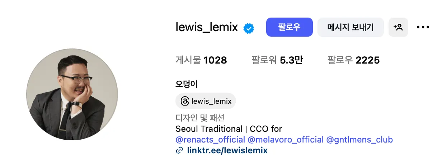Image resolution: width=447 pixels, height=163 pixels.
Task: Open the 팔로워 5.3만 followers list
Action: 277,60
